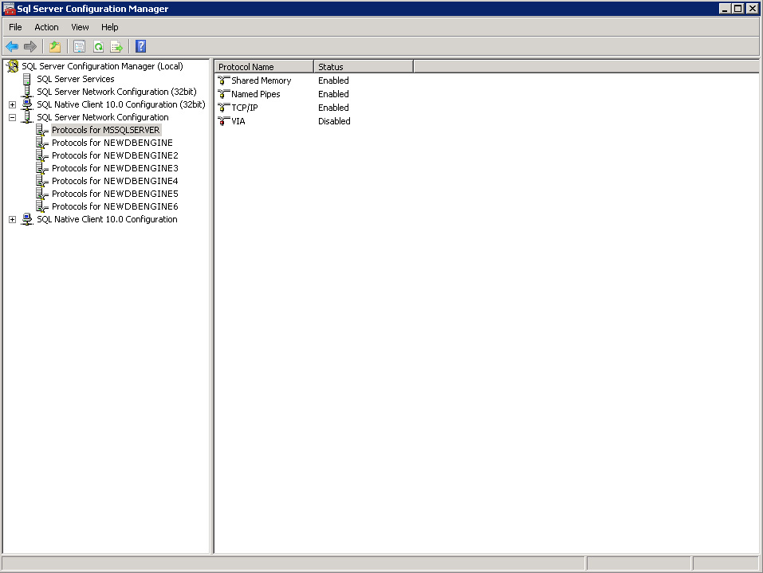Expand SQL Native Client 10.0 Configuration (32bit)

point(12,104)
